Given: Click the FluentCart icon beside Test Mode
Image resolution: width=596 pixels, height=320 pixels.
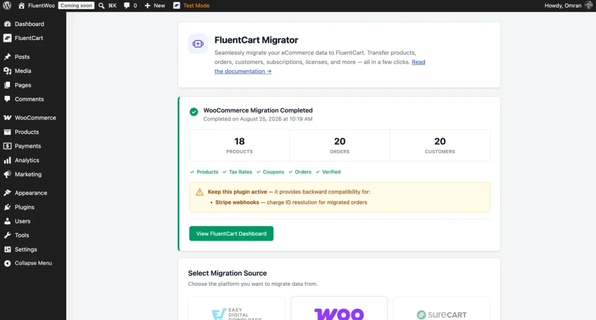Looking at the screenshot, I should coord(176,5).
